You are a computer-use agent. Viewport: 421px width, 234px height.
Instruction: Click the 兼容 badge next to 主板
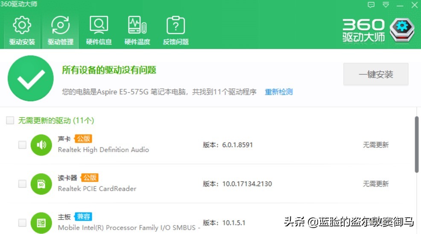[x=83, y=216]
